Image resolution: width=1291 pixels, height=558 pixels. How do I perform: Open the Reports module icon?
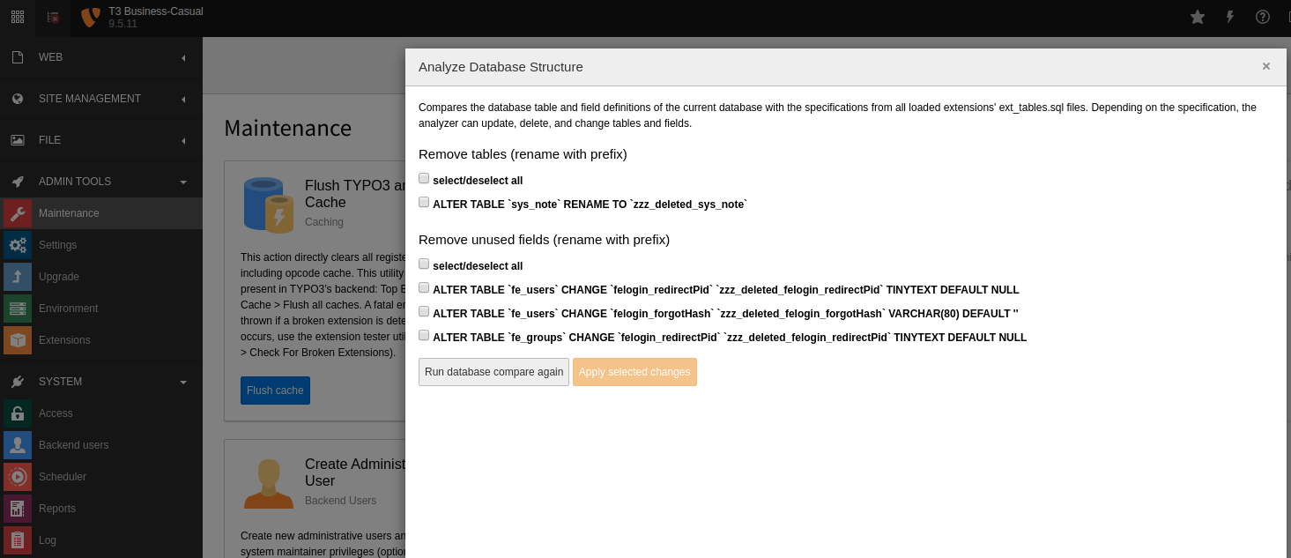[x=18, y=509]
